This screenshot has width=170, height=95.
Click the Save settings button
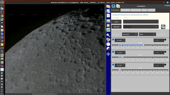pos(116,22)
